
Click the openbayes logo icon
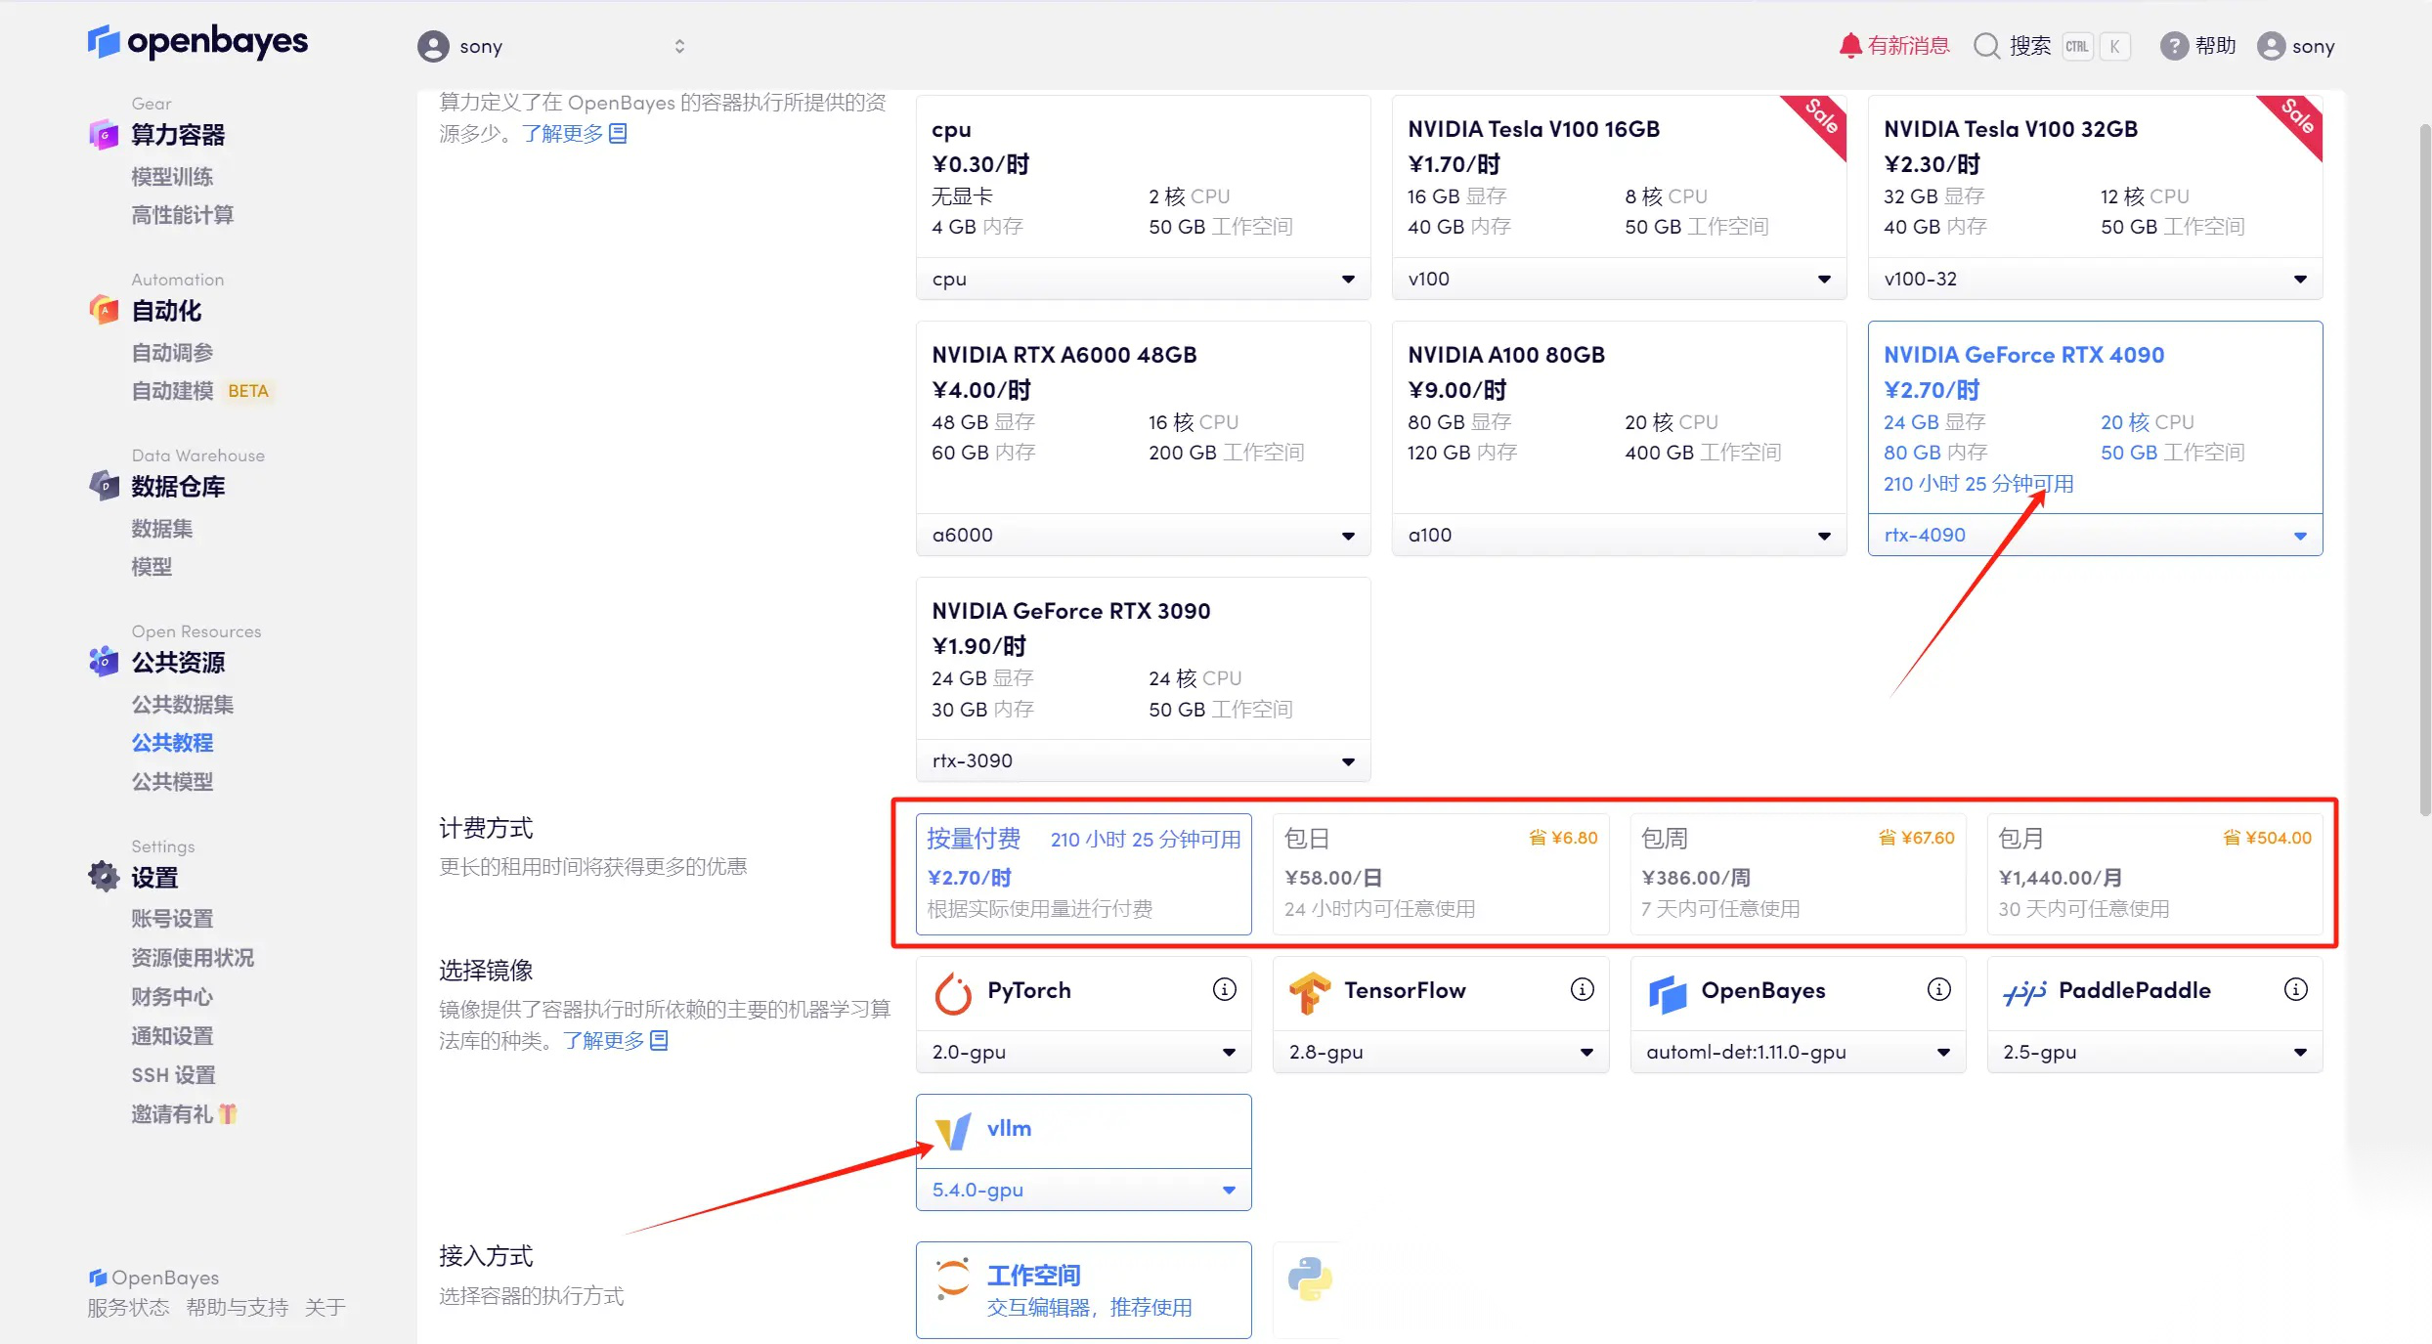[104, 42]
